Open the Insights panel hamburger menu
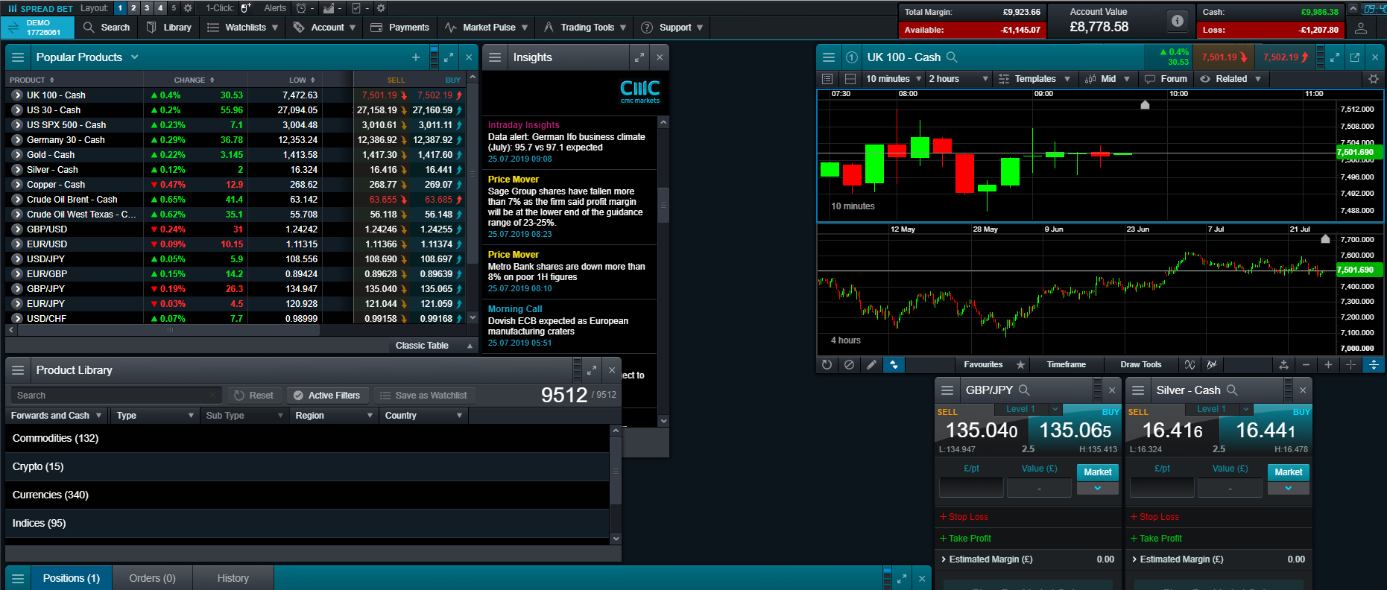This screenshot has height=590, width=1387. point(496,57)
